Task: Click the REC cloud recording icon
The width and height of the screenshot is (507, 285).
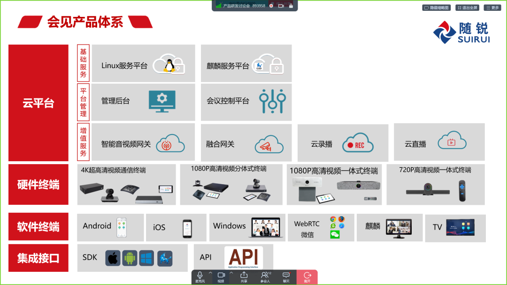Action: pyautogui.click(x=357, y=144)
